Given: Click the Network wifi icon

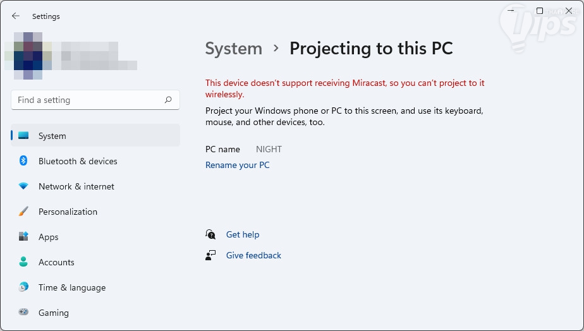Looking at the screenshot, I should pos(23,186).
